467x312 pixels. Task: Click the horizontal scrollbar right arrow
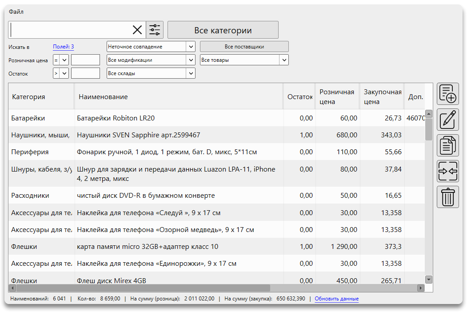[x=420, y=288]
